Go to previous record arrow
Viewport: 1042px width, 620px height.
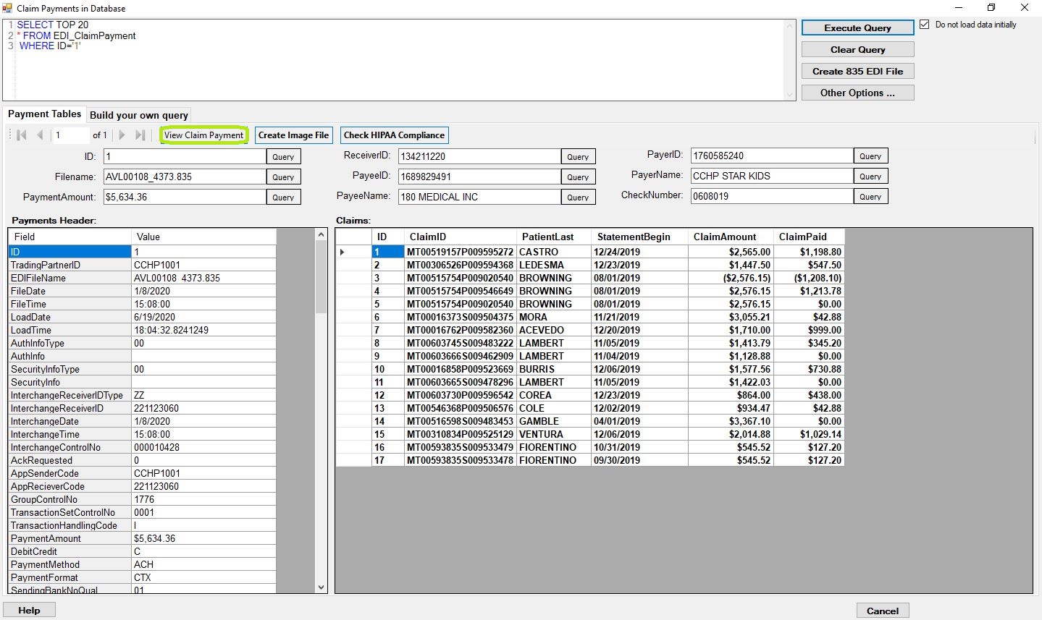point(40,135)
